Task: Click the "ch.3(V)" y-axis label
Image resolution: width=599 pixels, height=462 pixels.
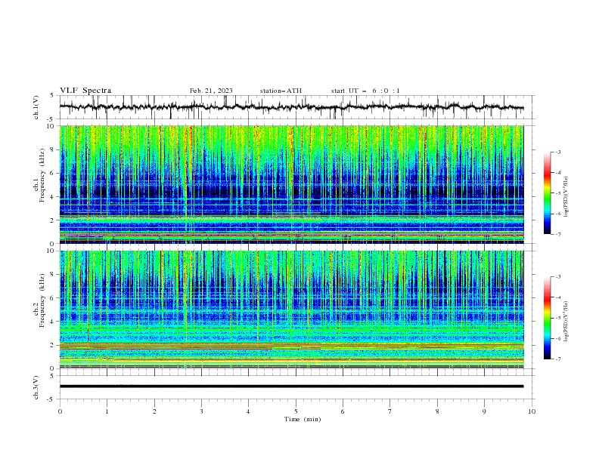Action: point(36,387)
